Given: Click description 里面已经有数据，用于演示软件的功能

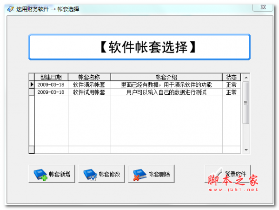Looking at the screenshot, I should [166, 85].
